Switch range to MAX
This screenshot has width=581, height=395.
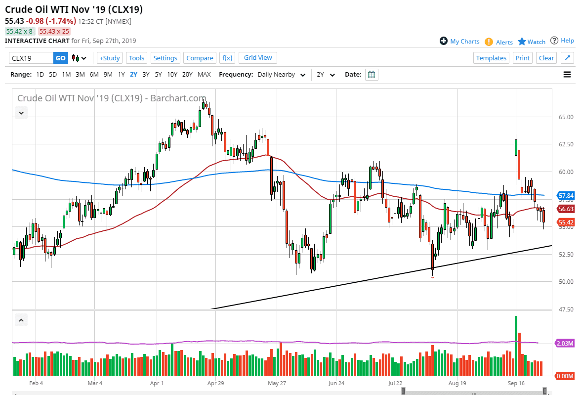pos(204,74)
